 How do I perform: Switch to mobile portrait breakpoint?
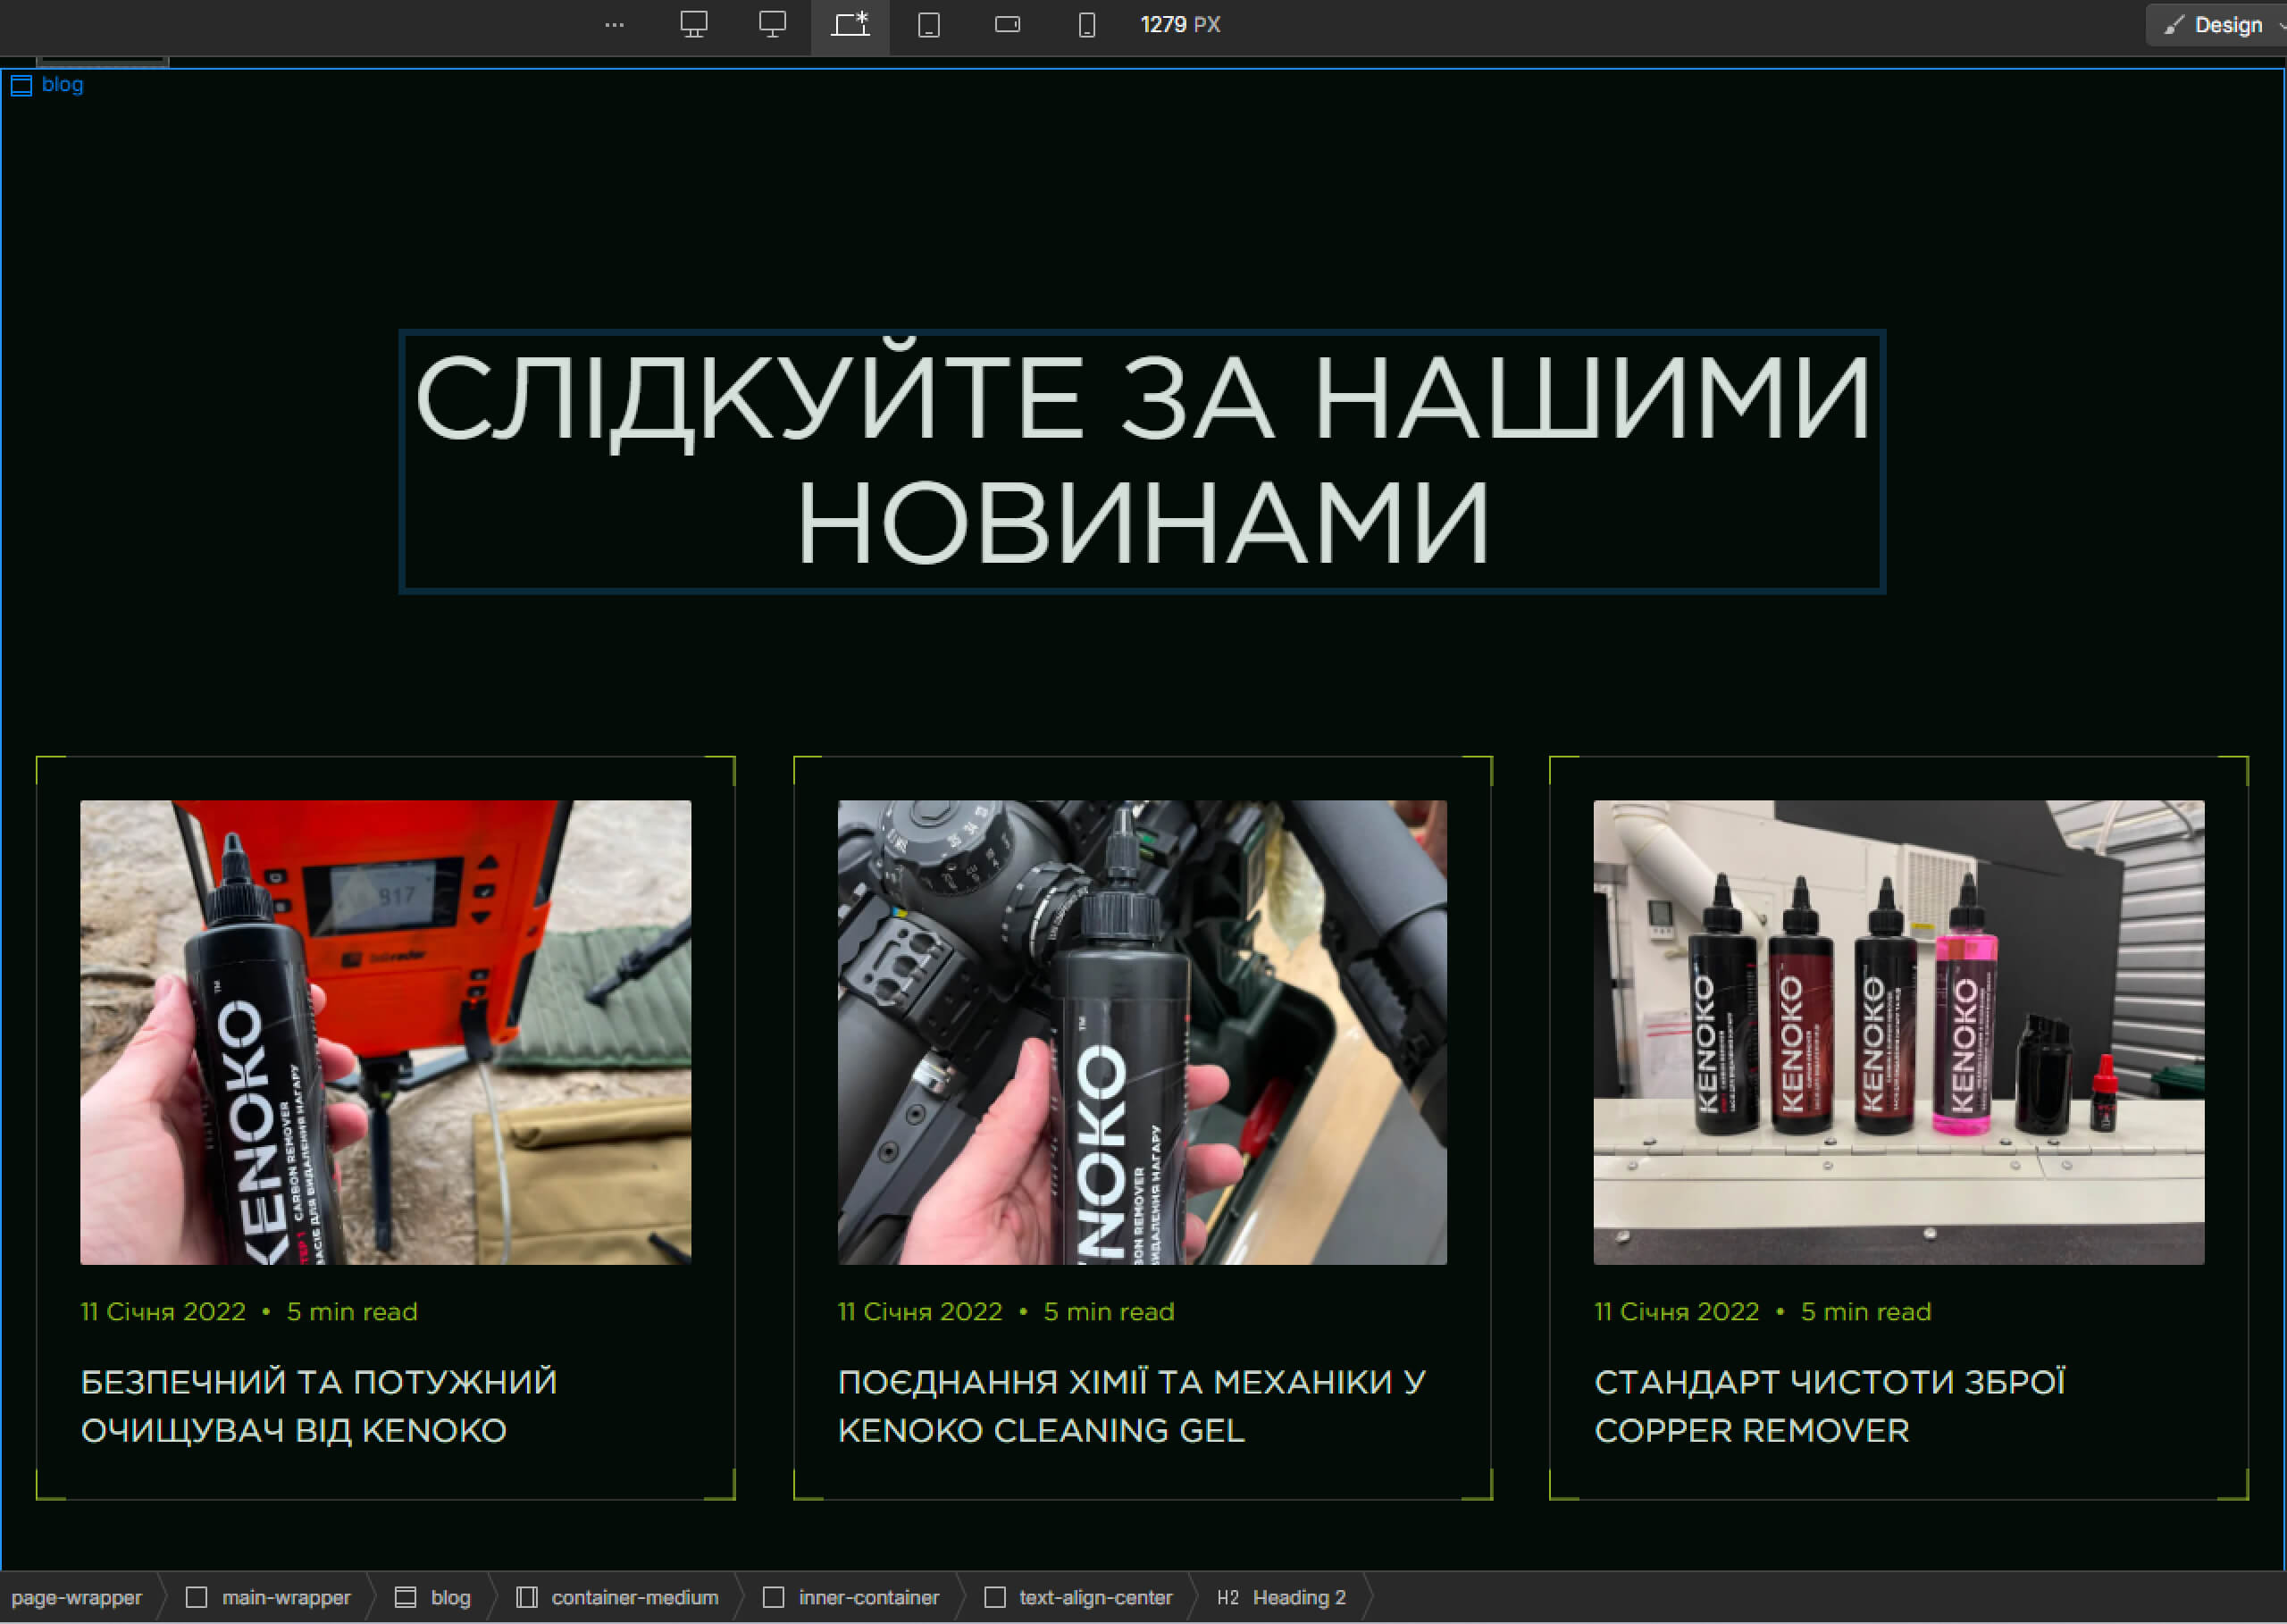[1086, 25]
